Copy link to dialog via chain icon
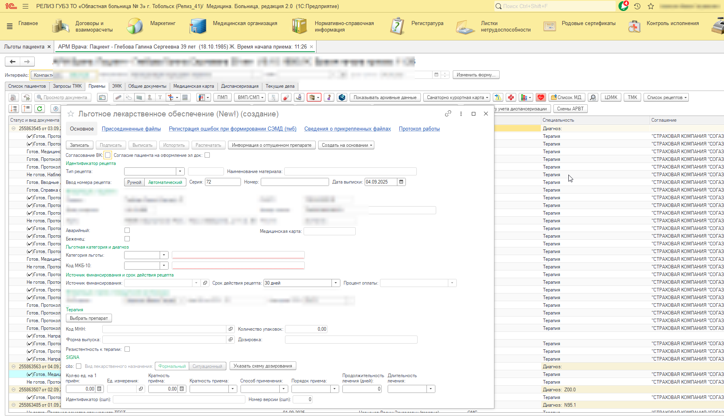Screen dimensions: 724x418 (x=448, y=114)
